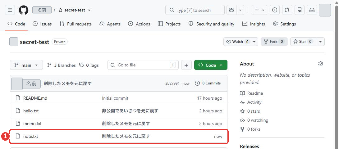Star the secret-test repository
Image resolution: width=339 pixels, height=149 pixels.
click(303, 42)
